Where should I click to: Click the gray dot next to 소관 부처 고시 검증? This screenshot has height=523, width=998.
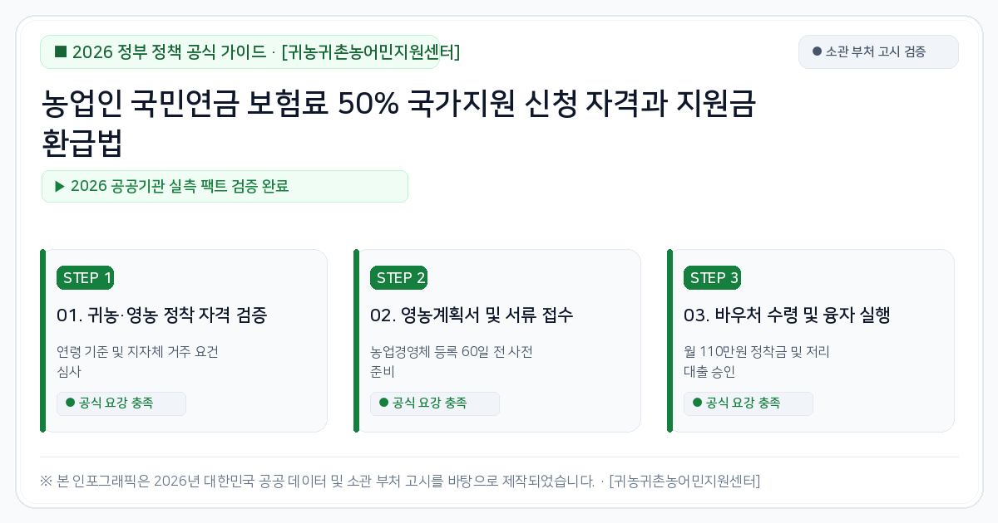(x=817, y=51)
